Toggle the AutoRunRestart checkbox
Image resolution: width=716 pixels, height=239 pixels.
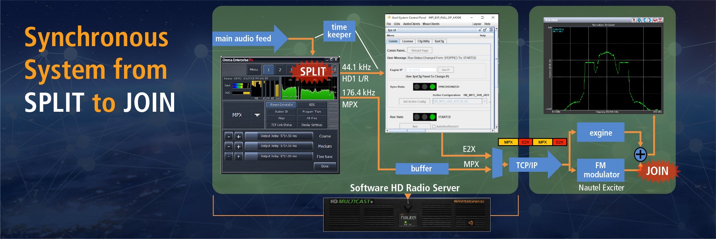434,126
